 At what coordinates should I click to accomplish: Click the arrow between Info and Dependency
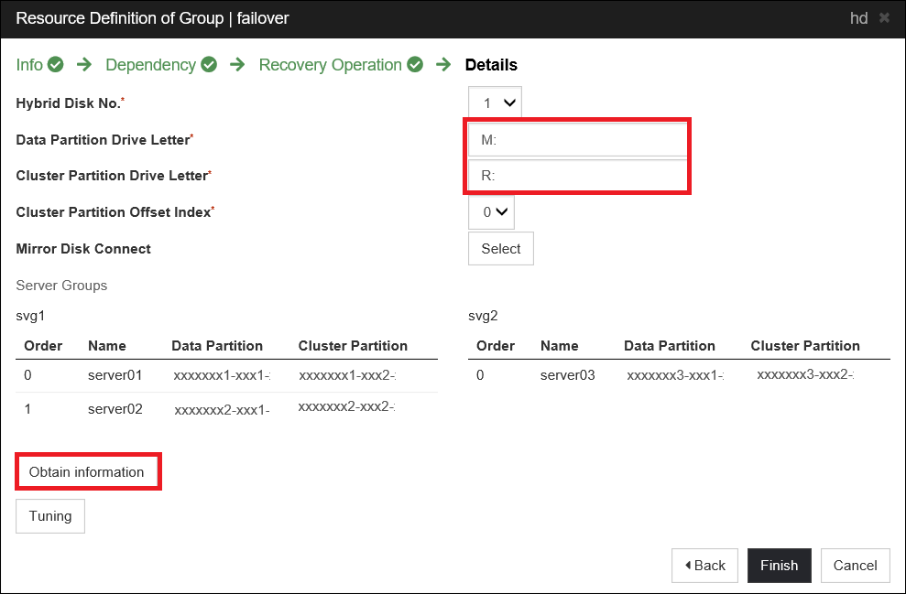(x=83, y=64)
